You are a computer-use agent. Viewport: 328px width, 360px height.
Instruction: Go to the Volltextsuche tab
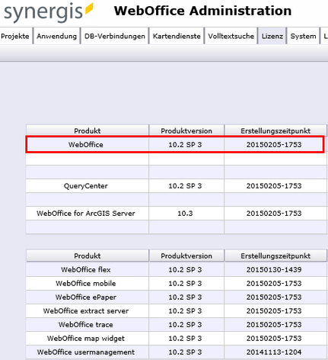(x=231, y=36)
